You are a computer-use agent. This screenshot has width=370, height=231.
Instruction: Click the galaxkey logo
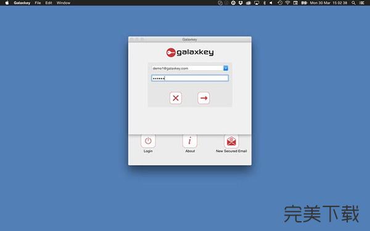tap(190, 52)
